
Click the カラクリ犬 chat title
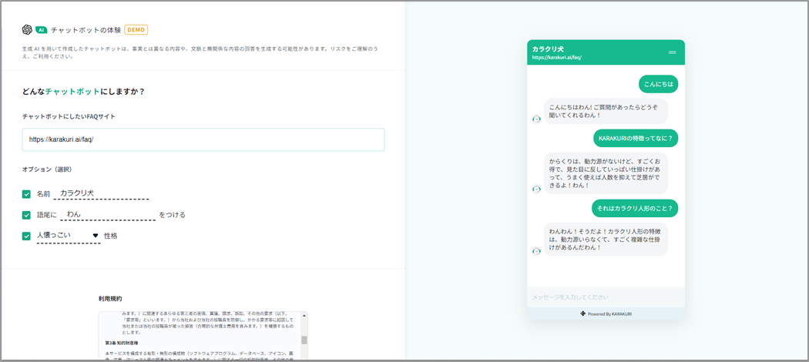tap(548, 49)
